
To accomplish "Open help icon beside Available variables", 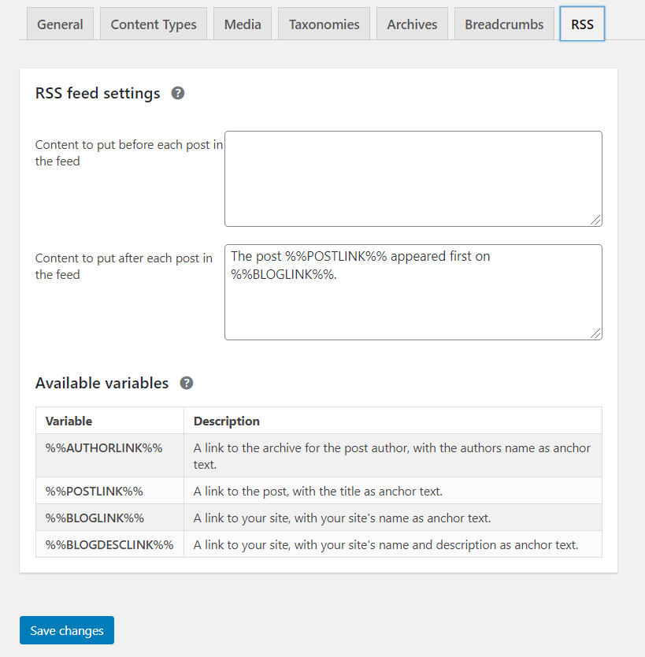I will pyautogui.click(x=187, y=383).
